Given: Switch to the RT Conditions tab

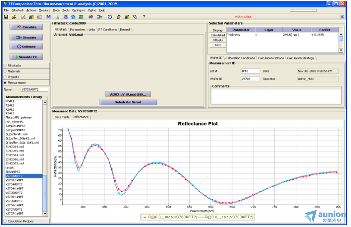Looking at the screenshot, I should [107, 30].
